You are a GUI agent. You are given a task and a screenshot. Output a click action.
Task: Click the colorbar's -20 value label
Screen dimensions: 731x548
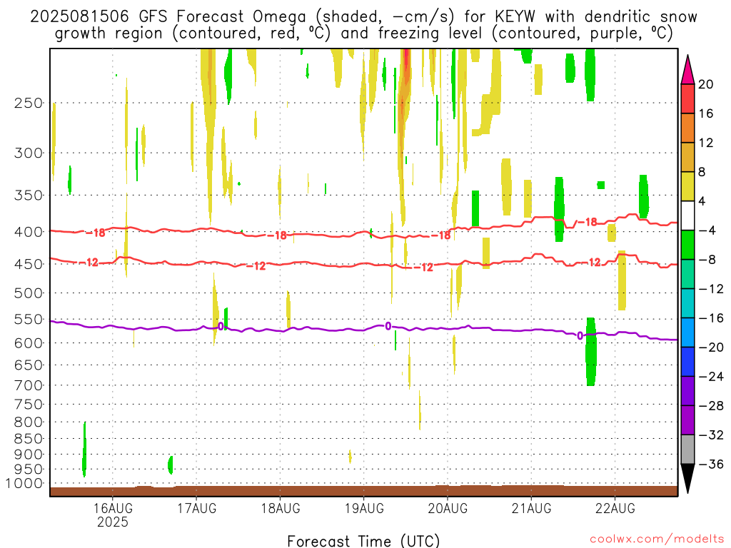coord(711,347)
